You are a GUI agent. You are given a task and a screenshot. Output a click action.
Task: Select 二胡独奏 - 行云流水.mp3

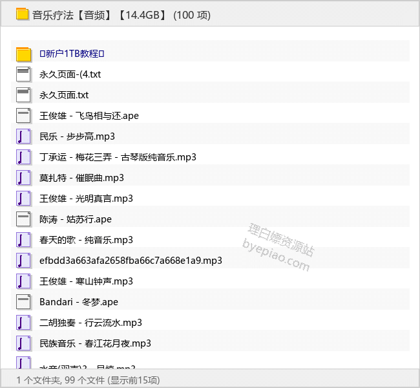click(x=91, y=323)
